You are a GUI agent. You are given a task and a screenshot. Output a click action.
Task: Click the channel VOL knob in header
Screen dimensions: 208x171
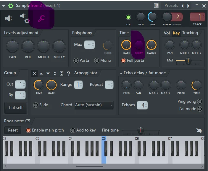point(152,17)
